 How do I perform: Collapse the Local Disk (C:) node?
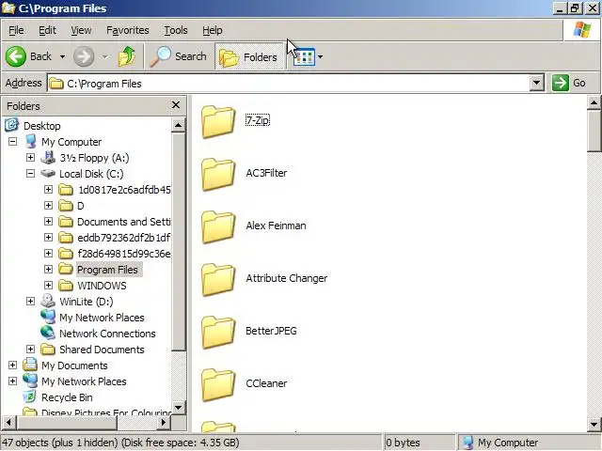[x=31, y=174]
